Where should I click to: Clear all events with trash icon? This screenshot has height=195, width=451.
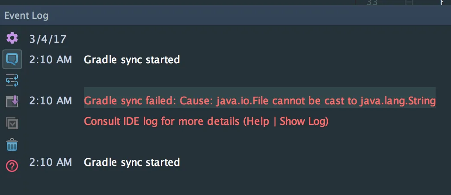tap(12, 145)
